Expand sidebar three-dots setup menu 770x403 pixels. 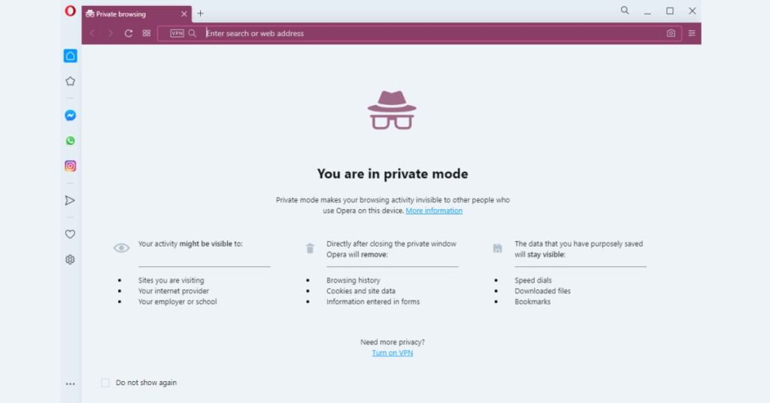(70, 383)
